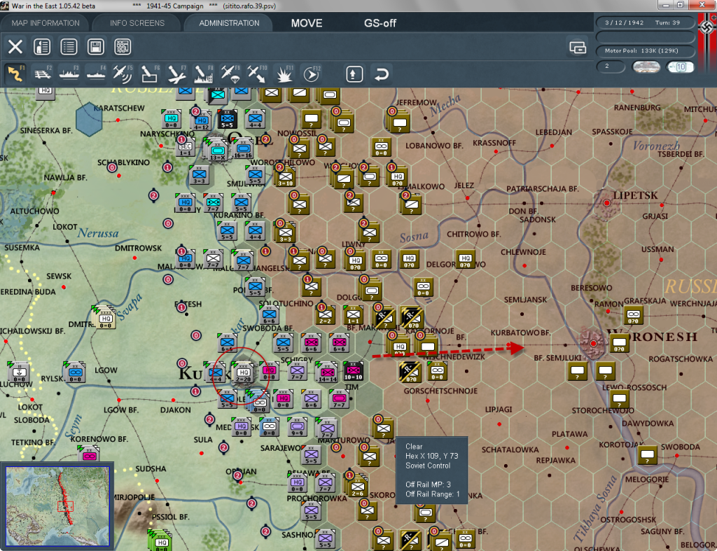Click the ground weather image indicator
The height and width of the screenshot is (551, 717).
click(x=646, y=67)
